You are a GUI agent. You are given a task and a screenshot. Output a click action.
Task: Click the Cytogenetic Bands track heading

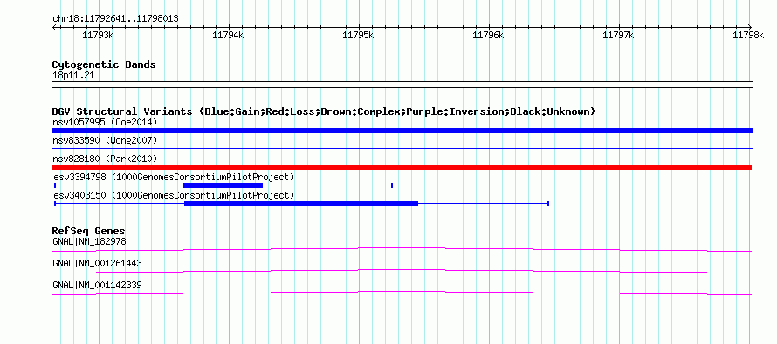point(104,64)
